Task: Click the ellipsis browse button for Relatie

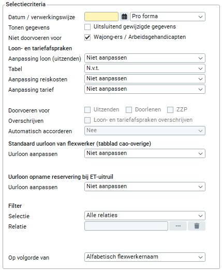Action: pos(178,226)
